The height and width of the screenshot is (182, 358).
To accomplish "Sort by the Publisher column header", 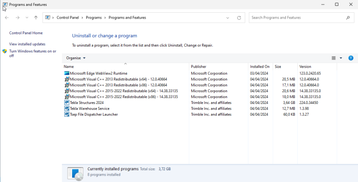I will (219, 66).
